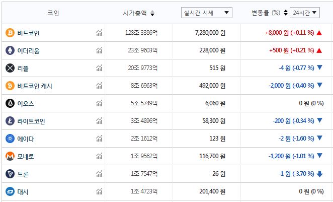Click the Litecoin coin logo icon
The width and height of the screenshot is (333, 202).
point(10,121)
